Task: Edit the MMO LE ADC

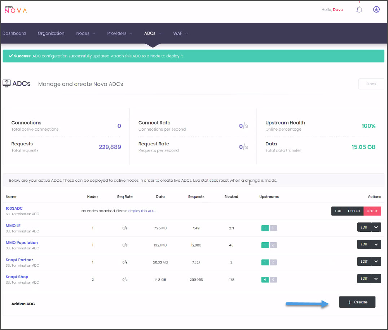Action: [x=364, y=227]
